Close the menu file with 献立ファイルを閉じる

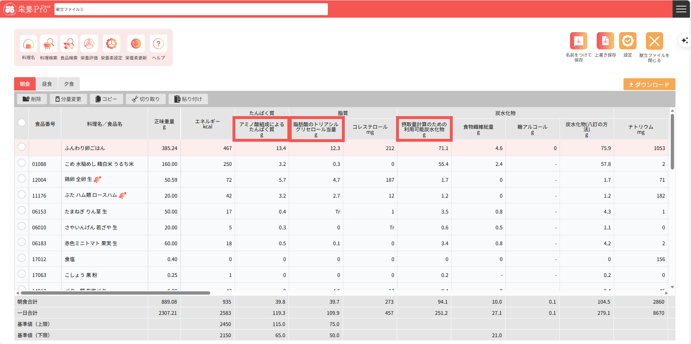654,41
